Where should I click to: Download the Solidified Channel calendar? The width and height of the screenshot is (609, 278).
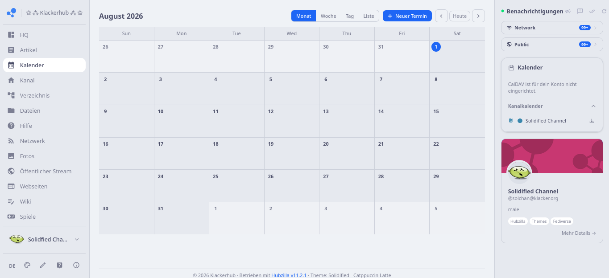click(x=592, y=121)
